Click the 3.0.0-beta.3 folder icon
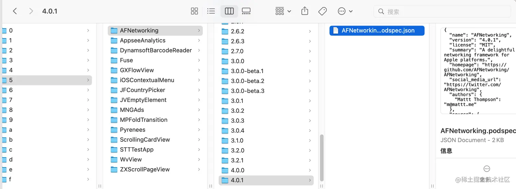 (x=225, y=91)
